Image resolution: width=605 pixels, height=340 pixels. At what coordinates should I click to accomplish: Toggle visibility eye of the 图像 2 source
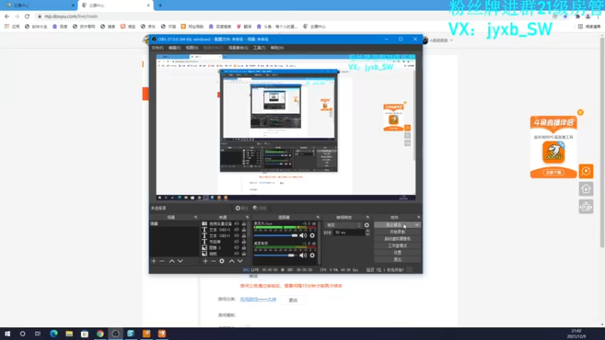[237, 248]
